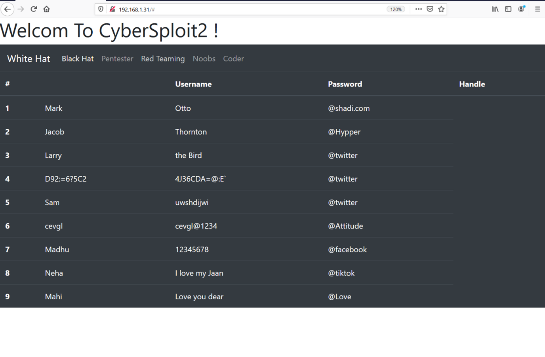The height and width of the screenshot is (357, 545).
Task: Reset the 120% zoom level badge
Action: coord(396,9)
